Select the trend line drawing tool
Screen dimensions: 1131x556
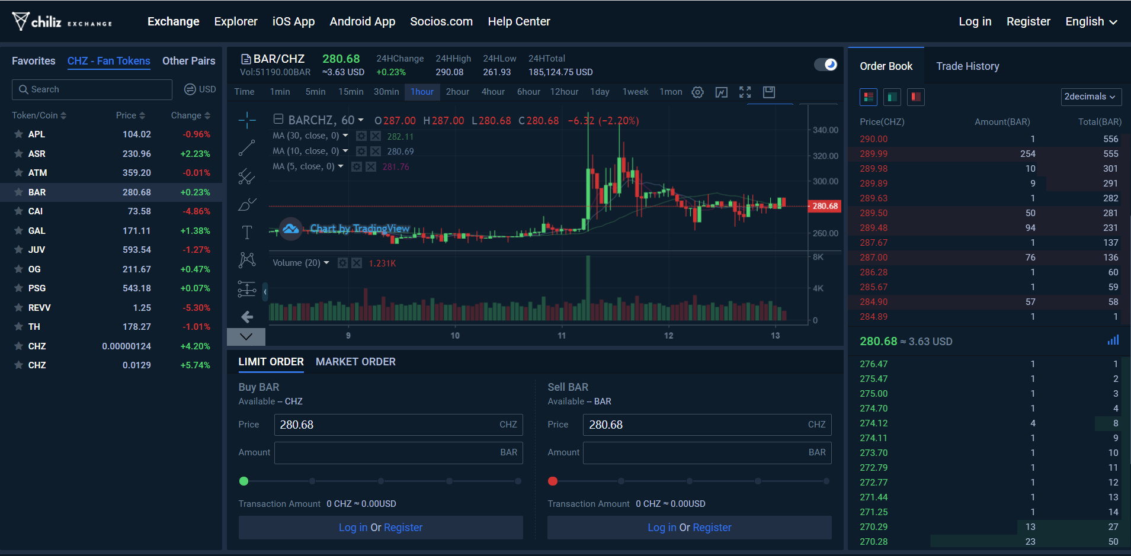pos(247,148)
